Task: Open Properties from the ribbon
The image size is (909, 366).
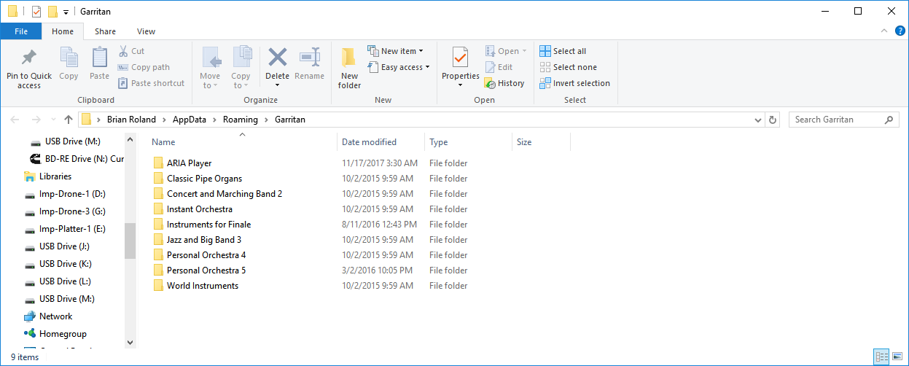Action: coord(460,58)
